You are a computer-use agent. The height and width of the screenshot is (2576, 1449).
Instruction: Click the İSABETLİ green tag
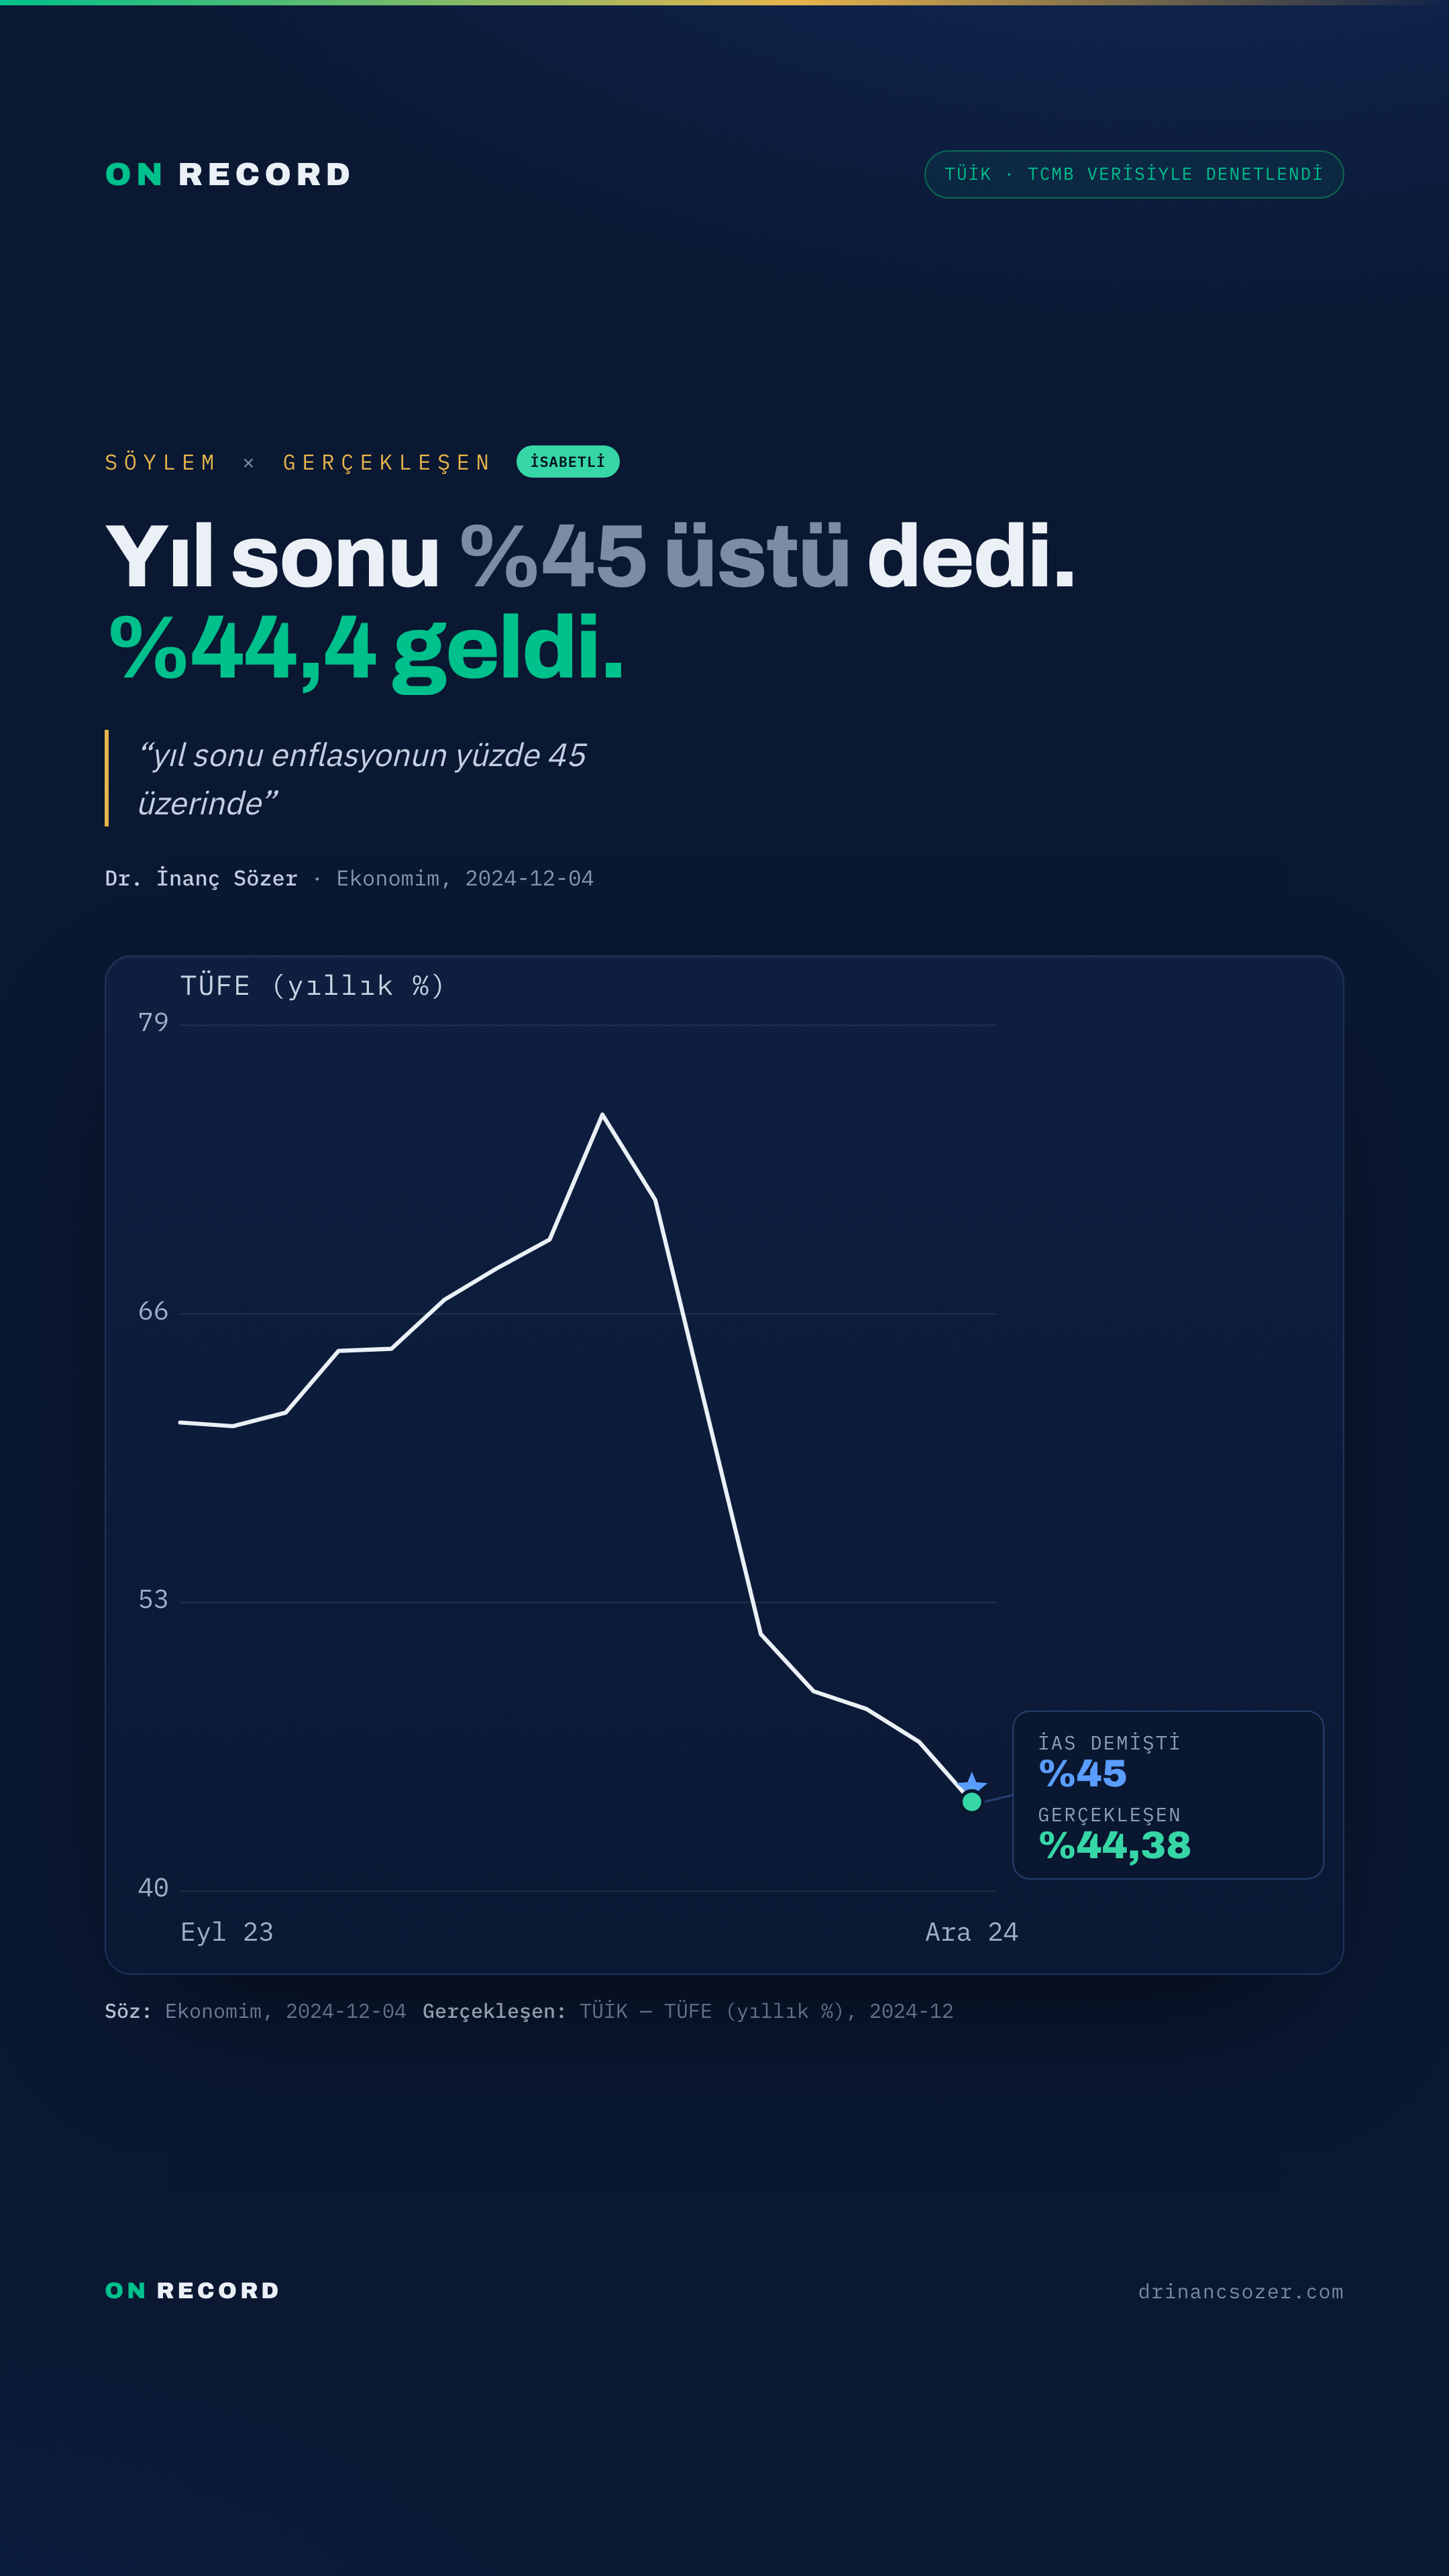[568, 461]
